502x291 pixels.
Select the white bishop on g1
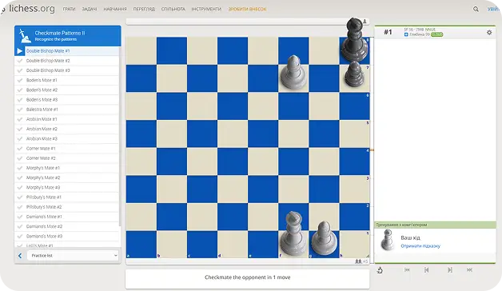click(x=324, y=238)
